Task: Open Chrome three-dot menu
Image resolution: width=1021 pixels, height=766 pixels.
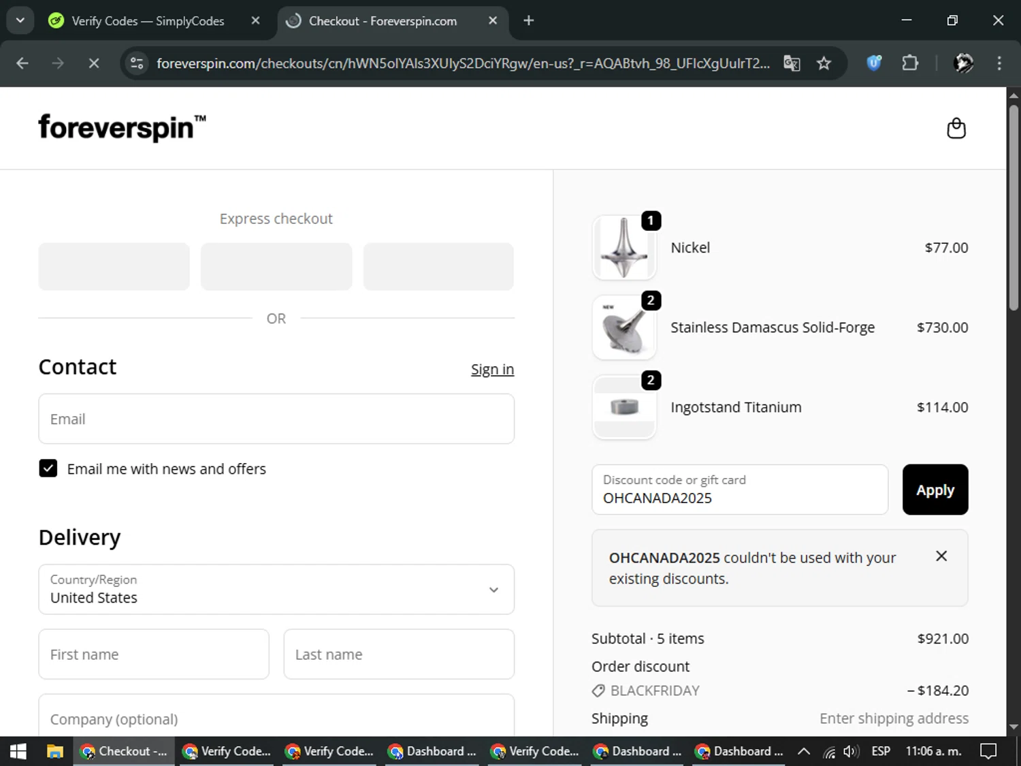Action: [x=999, y=63]
